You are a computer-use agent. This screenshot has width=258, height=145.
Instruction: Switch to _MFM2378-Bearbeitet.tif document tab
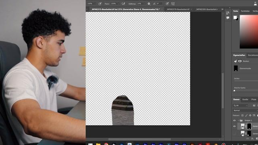tap(178, 9)
